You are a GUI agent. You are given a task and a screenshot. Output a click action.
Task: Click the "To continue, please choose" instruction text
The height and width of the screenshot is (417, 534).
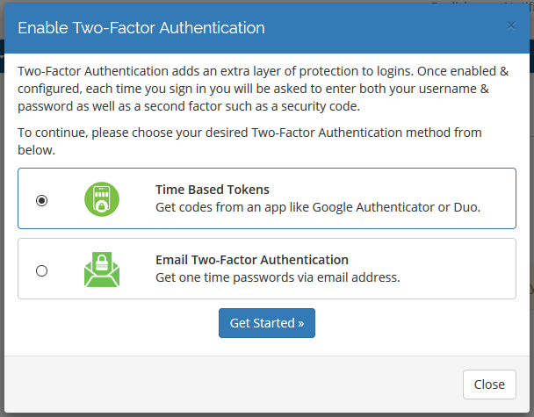pos(249,141)
